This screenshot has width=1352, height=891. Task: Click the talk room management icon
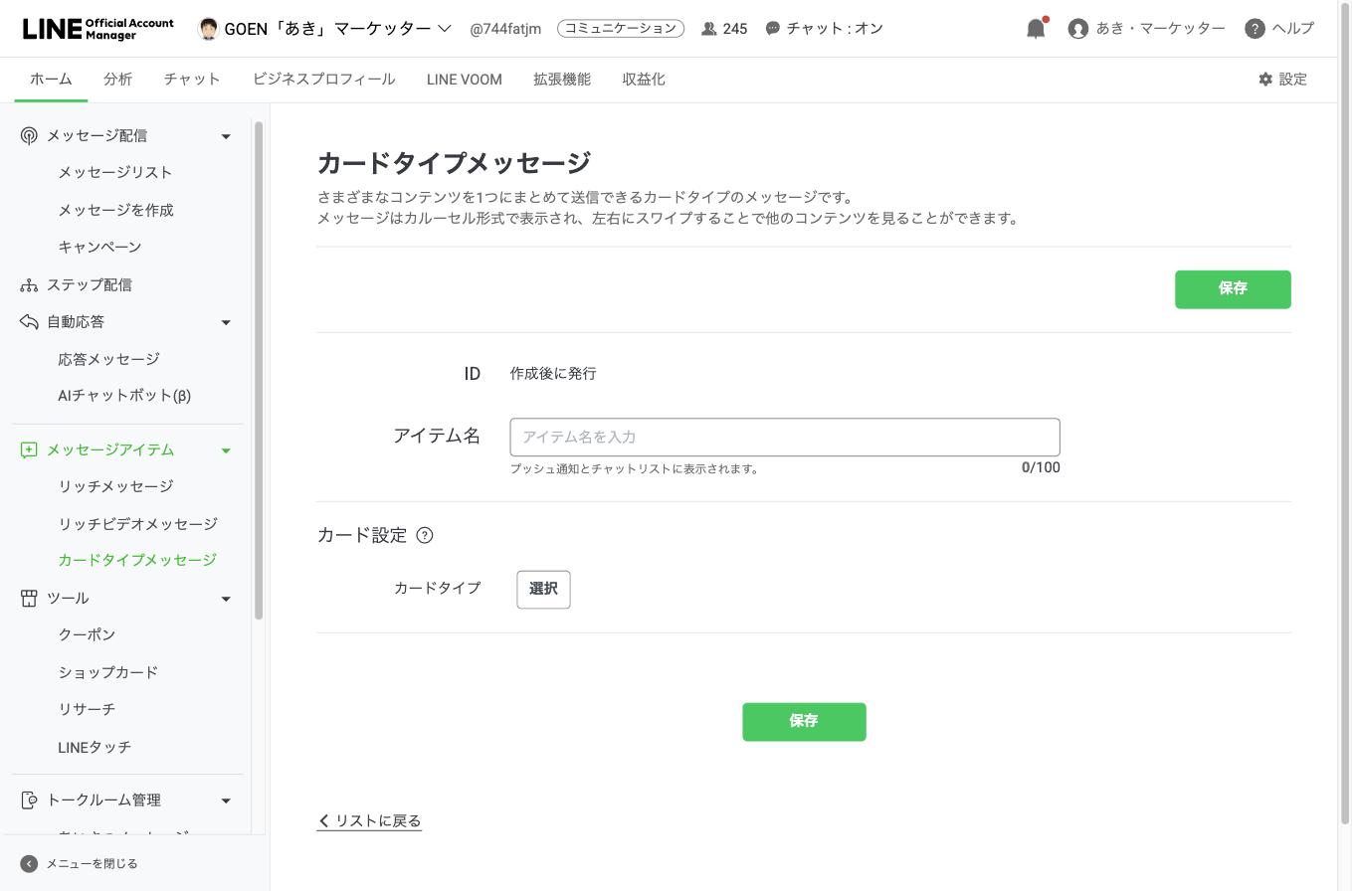point(29,801)
